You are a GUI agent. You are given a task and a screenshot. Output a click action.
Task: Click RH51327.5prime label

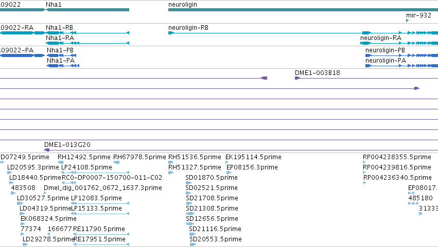pos(195,167)
